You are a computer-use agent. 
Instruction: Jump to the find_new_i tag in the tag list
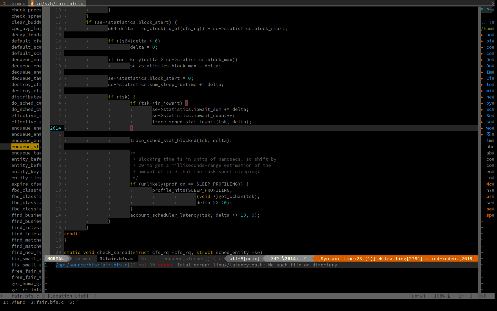point(25,253)
